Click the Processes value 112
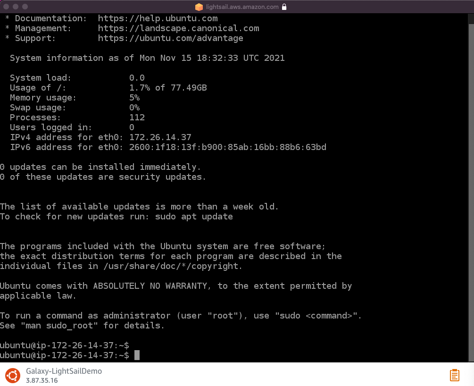 [x=137, y=117]
